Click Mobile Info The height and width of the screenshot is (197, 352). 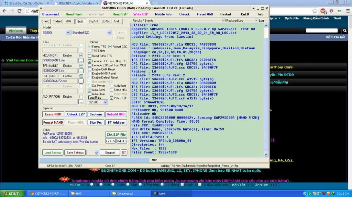[163, 14]
